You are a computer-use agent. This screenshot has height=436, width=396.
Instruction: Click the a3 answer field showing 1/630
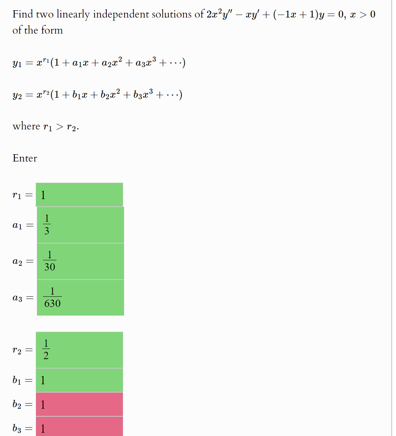79,297
